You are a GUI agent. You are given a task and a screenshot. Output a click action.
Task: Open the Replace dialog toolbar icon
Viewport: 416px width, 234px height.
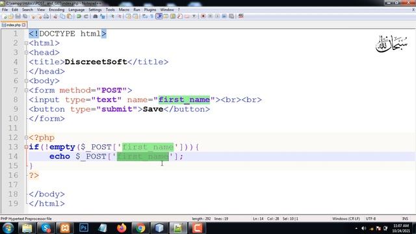103,16
